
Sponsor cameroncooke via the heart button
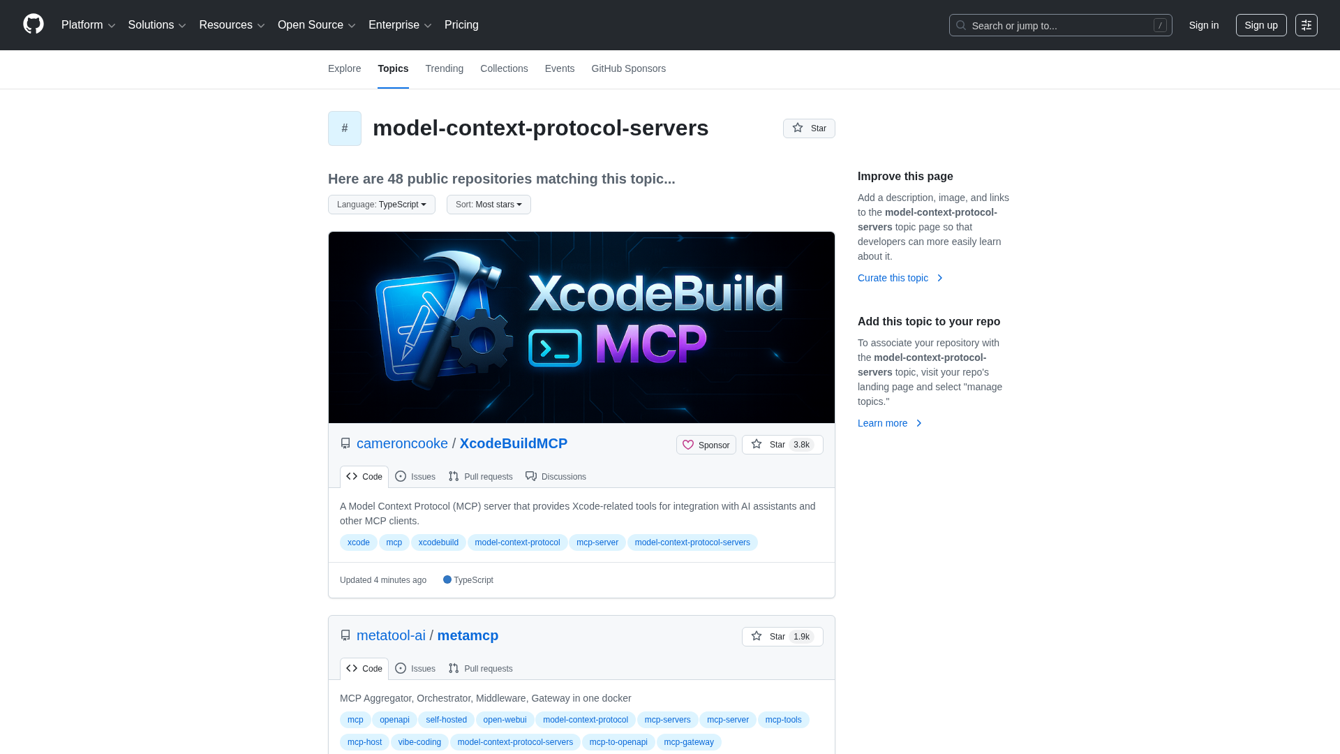(x=706, y=445)
